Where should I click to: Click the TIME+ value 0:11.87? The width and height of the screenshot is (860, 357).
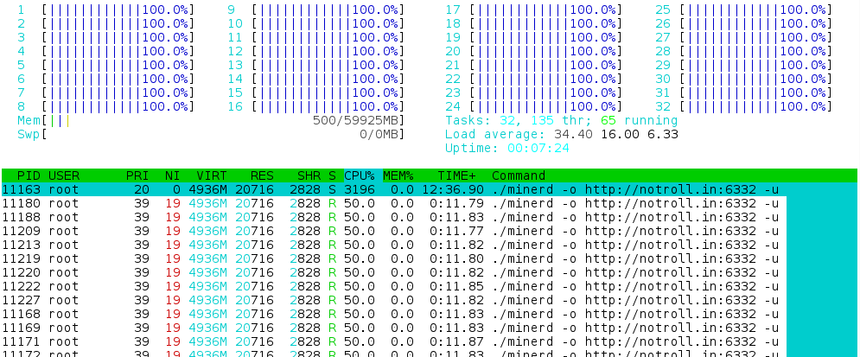(x=457, y=341)
